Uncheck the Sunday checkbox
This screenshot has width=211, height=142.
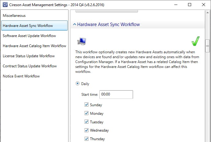(87, 105)
